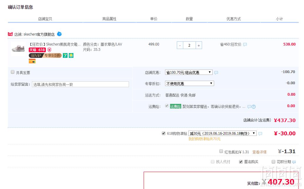Screen dimensions: 304x189
Task: Click the 店铺宝贝 column header
Action: pyautogui.click(x=45, y=19)
